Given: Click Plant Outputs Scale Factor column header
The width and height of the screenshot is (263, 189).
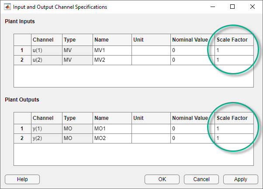Looking at the screenshot, I should coord(234,118).
